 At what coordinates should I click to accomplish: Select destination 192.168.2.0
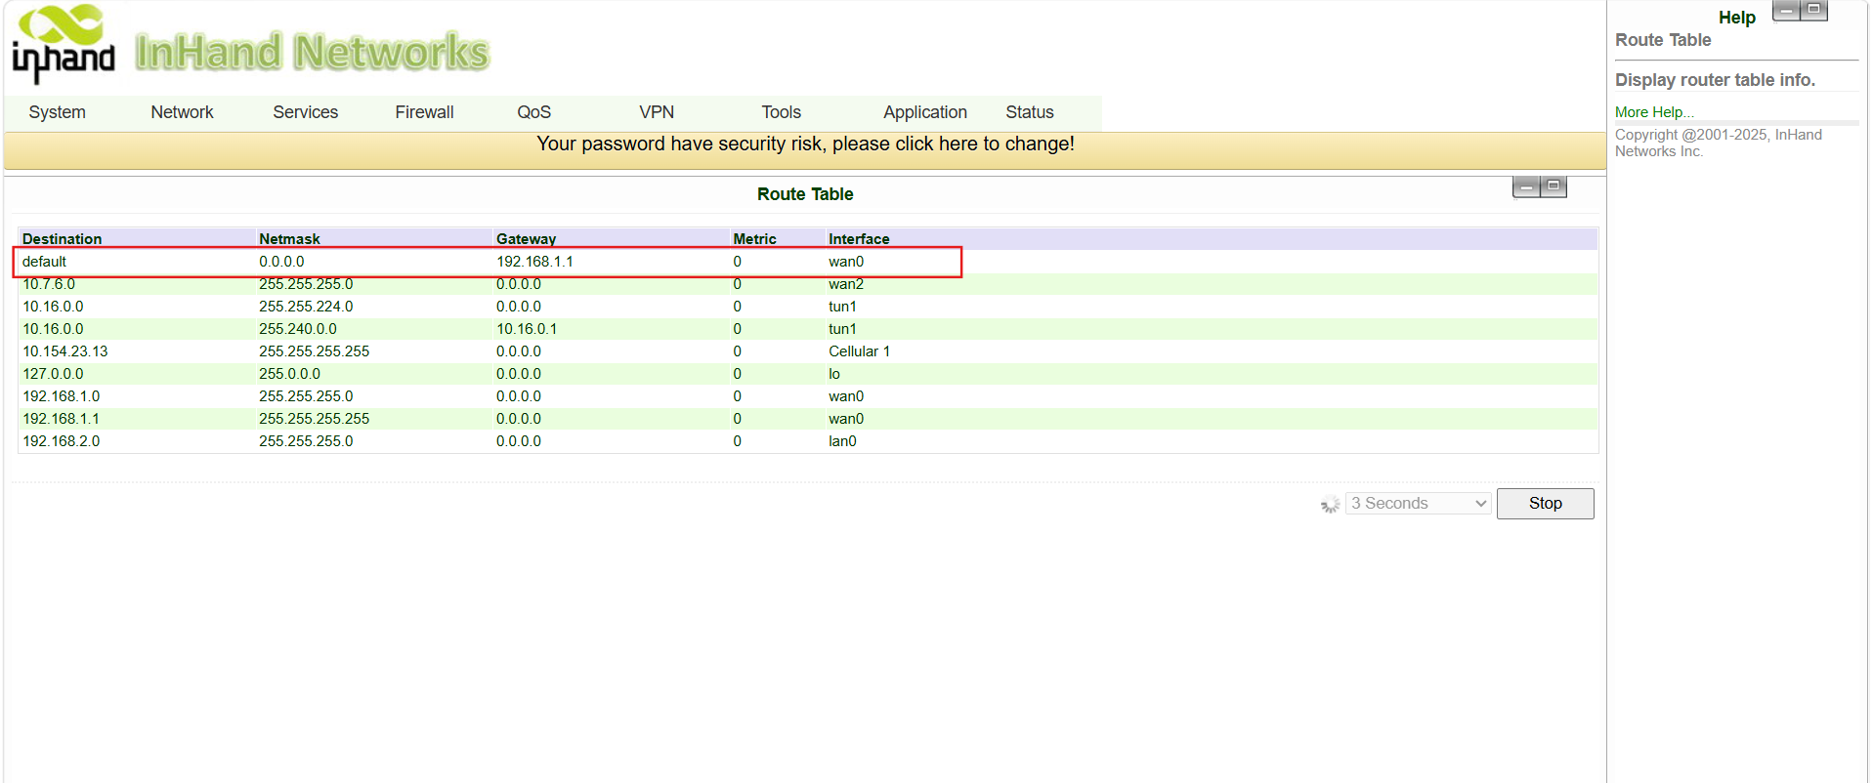62,441
